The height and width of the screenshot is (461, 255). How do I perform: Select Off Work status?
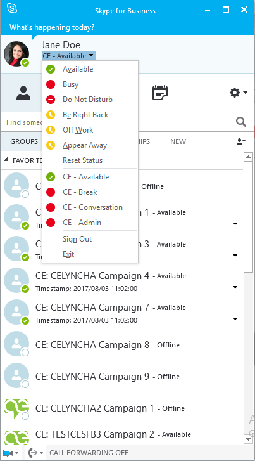[x=90, y=130]
